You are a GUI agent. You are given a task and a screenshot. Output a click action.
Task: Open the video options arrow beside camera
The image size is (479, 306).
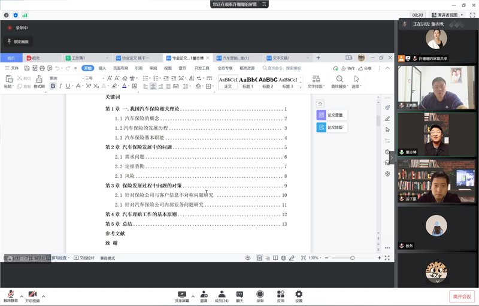(44, 296)
